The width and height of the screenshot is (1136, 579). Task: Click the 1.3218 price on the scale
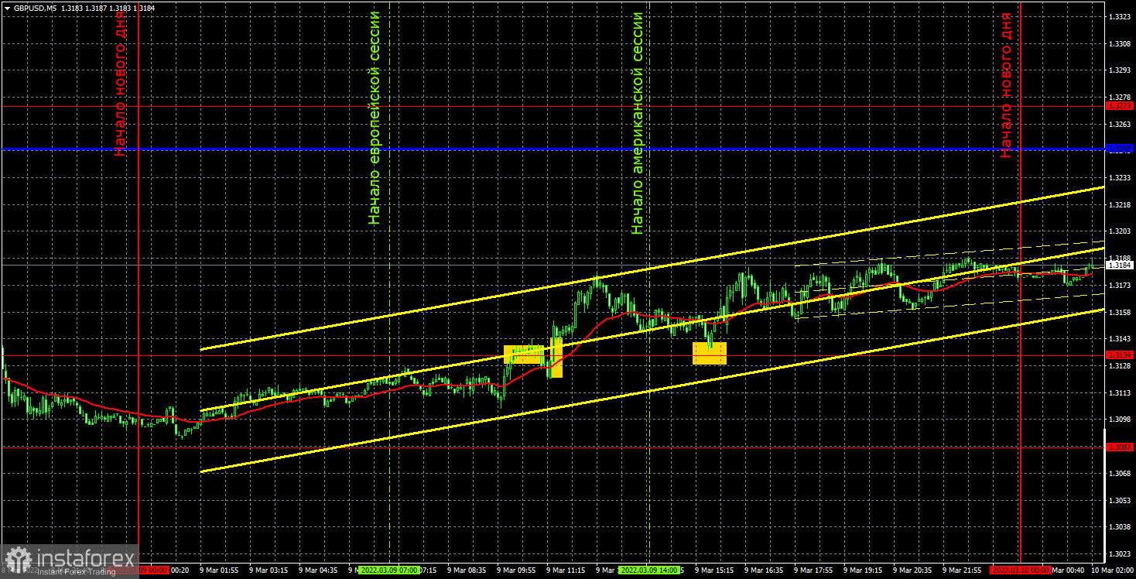coord(1120,204)
